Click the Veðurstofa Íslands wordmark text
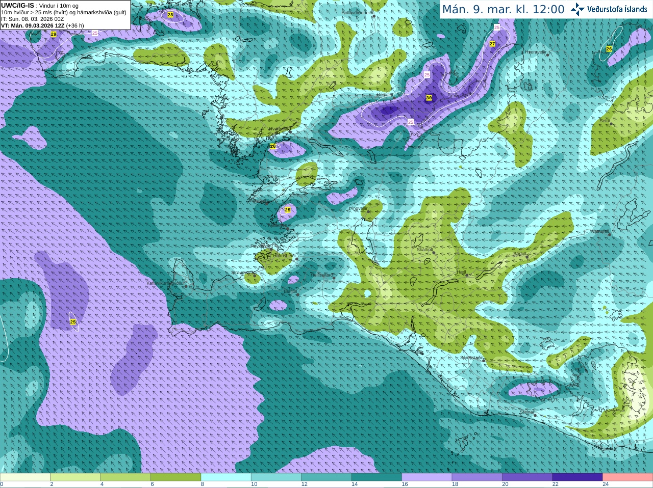The height and width of the screenshot is (488, 653). (617, 9)
